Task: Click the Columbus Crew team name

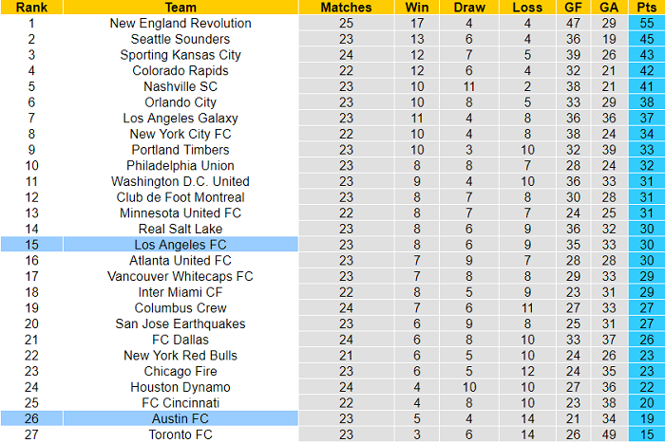Action: coord(180,307)
